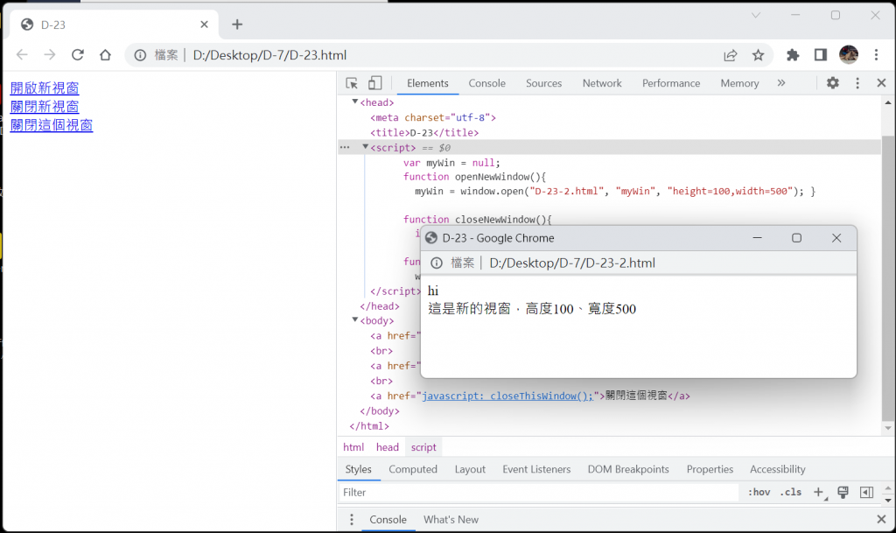Open the Chrome profile avatar
The image size is (896, 533).
tap(849, 55)
